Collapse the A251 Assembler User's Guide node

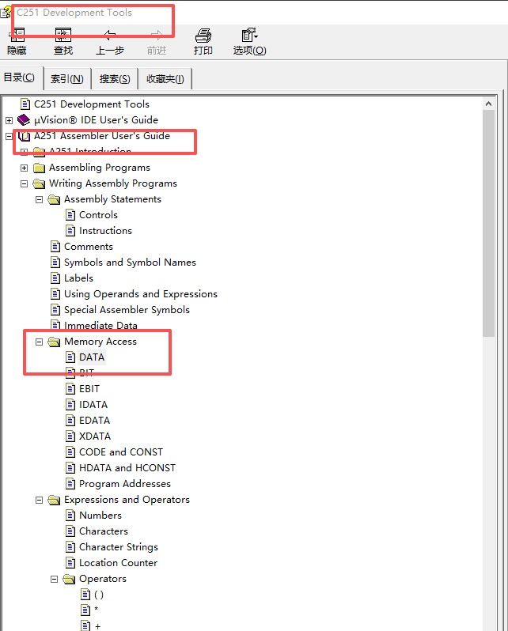9,136
